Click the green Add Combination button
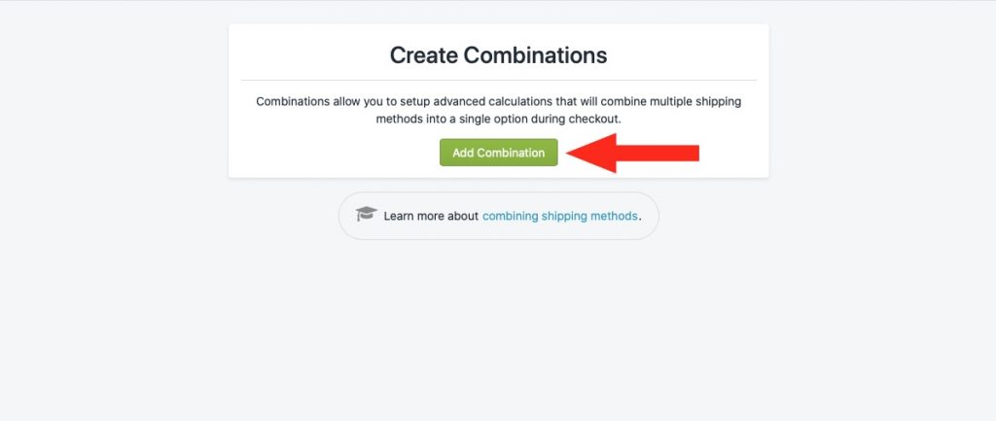Image resolution: width=996 pixels, height=421 pixels. point(499,153)
